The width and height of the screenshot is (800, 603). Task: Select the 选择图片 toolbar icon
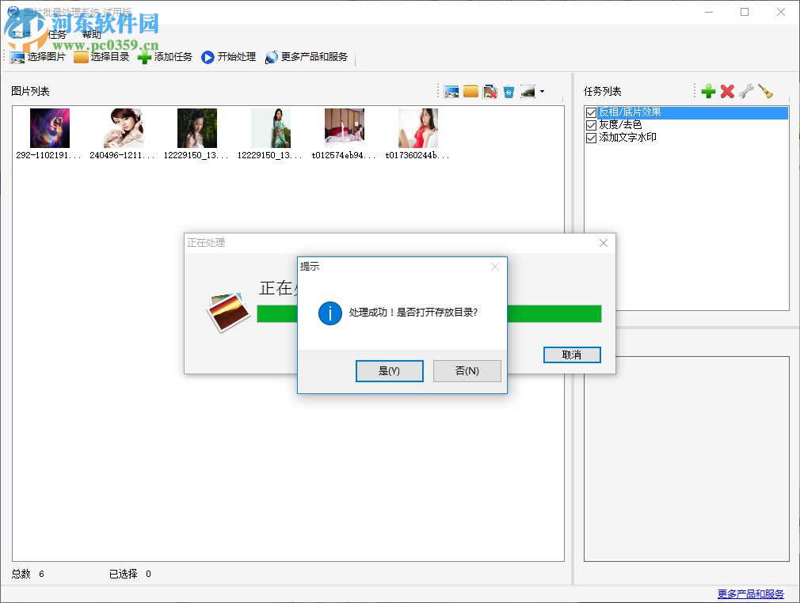17,56
